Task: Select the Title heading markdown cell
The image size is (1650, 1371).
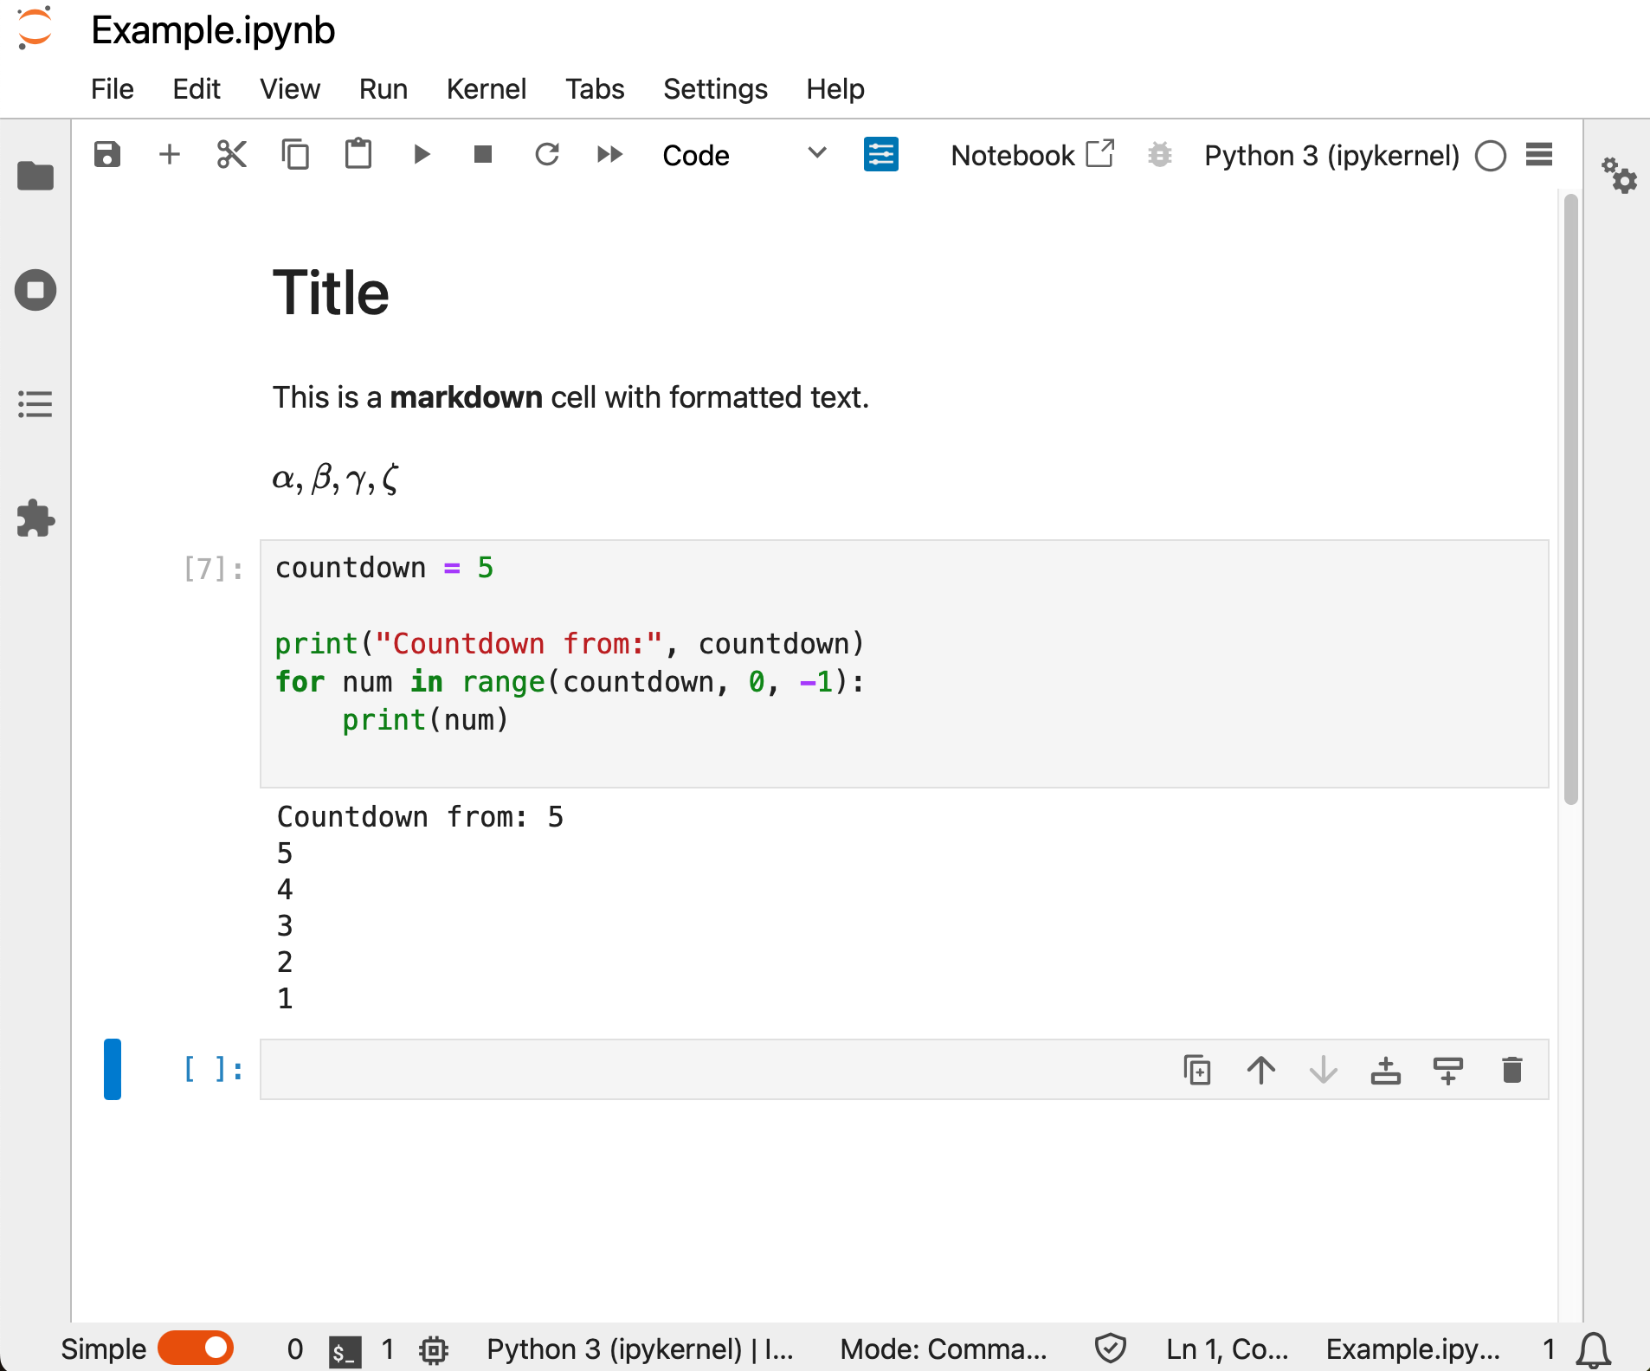Action: (x=331, y=293)
